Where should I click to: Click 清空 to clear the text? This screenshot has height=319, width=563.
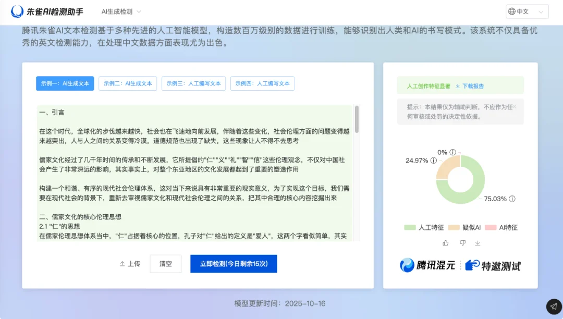(165, 264)
